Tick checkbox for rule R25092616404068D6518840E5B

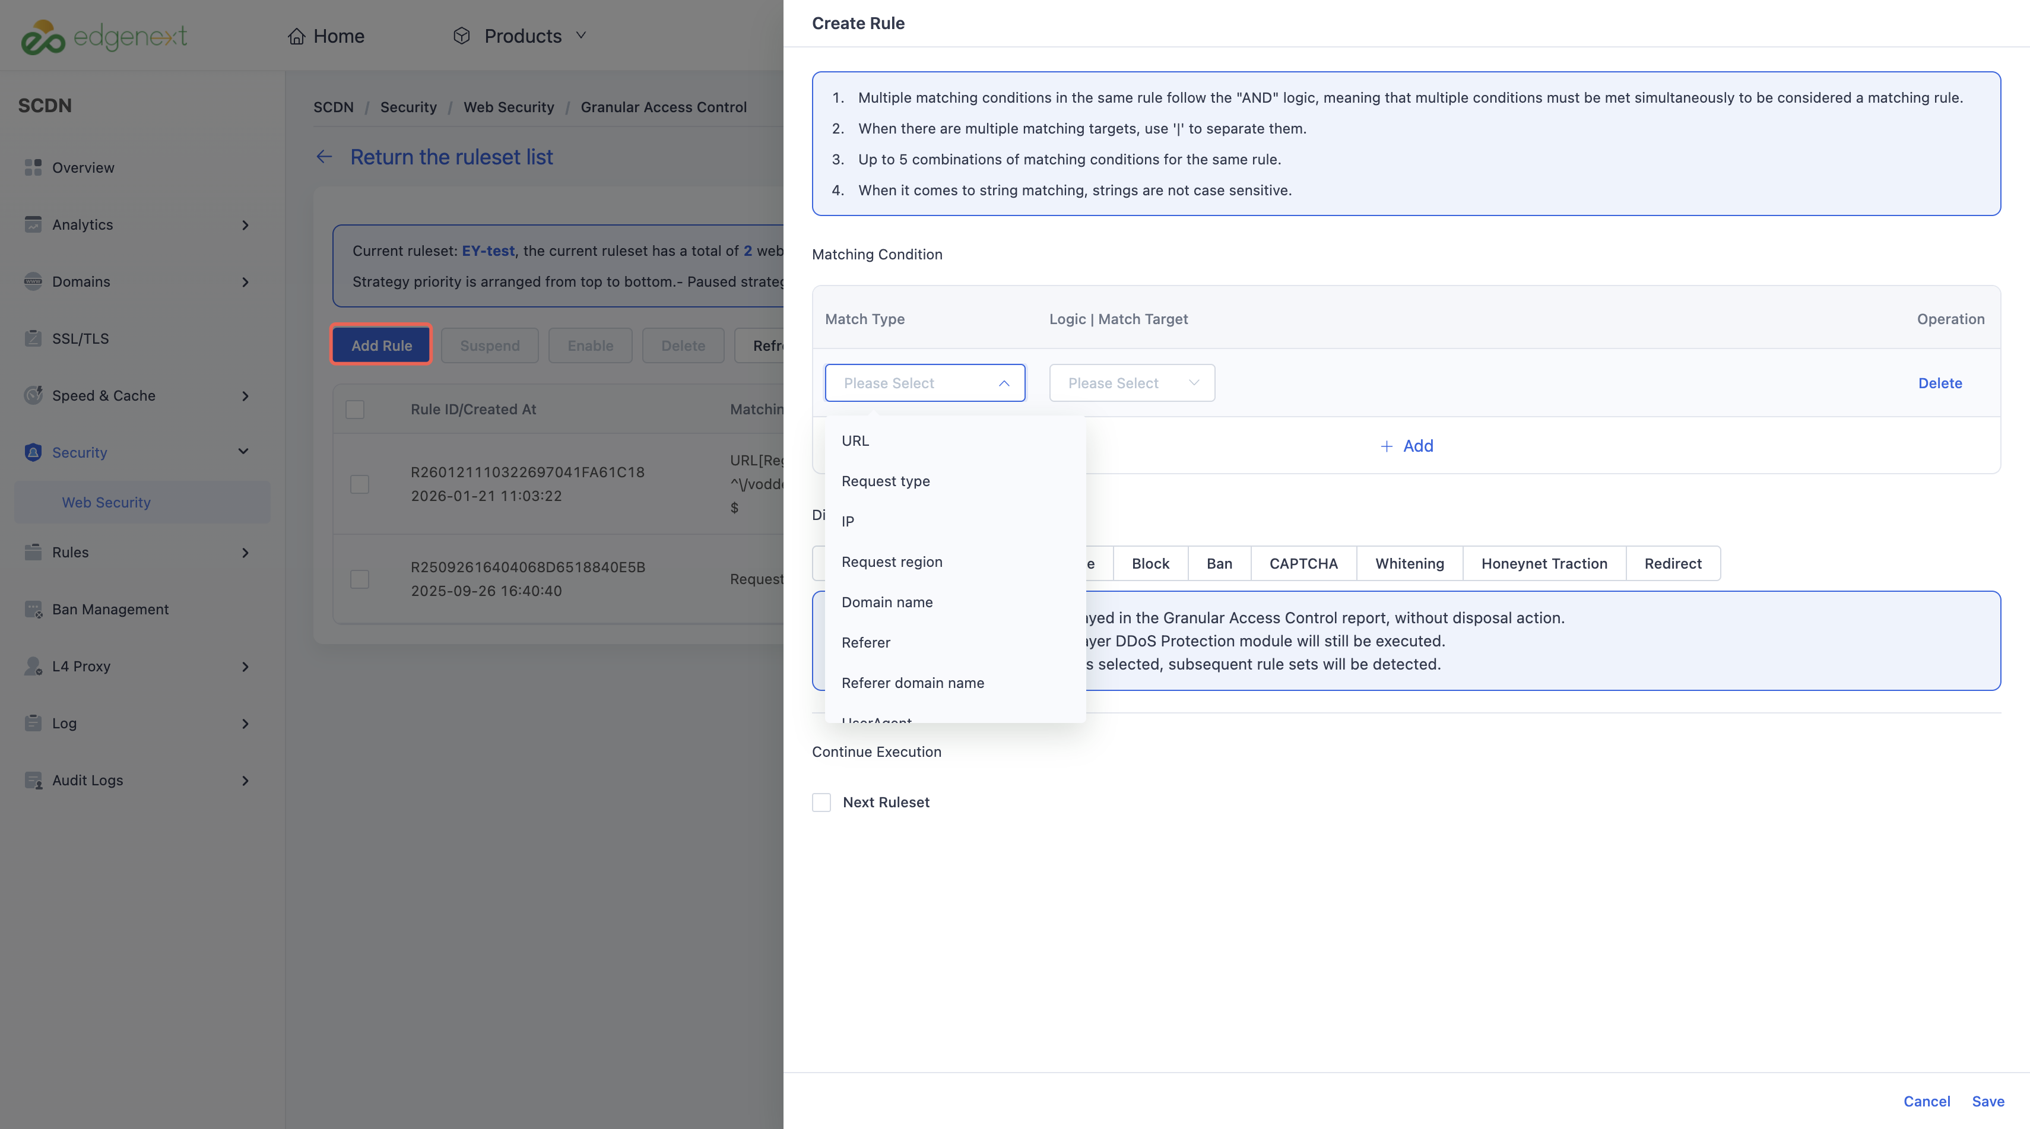click(x=359, y=579)
